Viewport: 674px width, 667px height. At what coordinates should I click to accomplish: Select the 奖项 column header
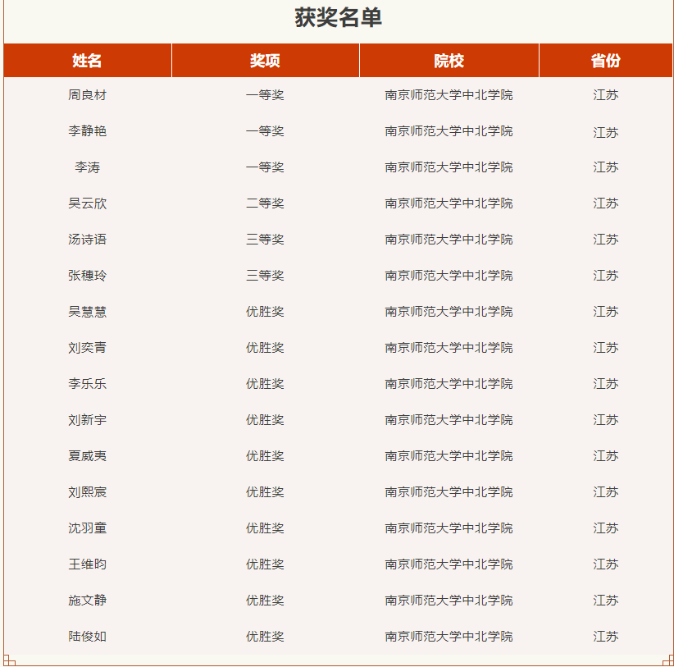(x=264, y=60)
